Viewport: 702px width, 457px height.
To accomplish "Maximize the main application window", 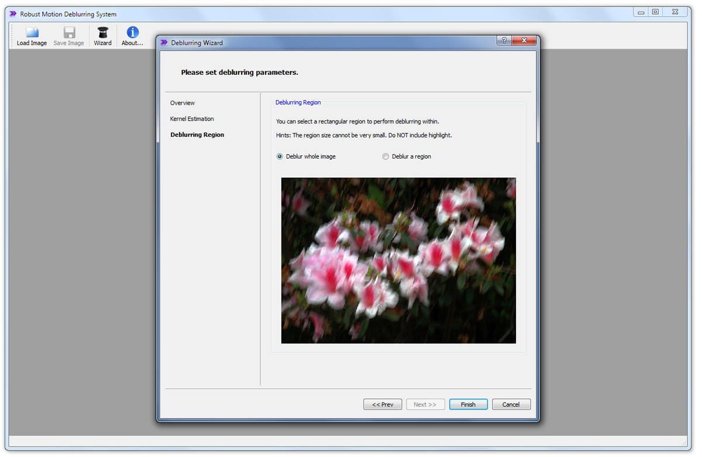I will (x=655, y=12).
